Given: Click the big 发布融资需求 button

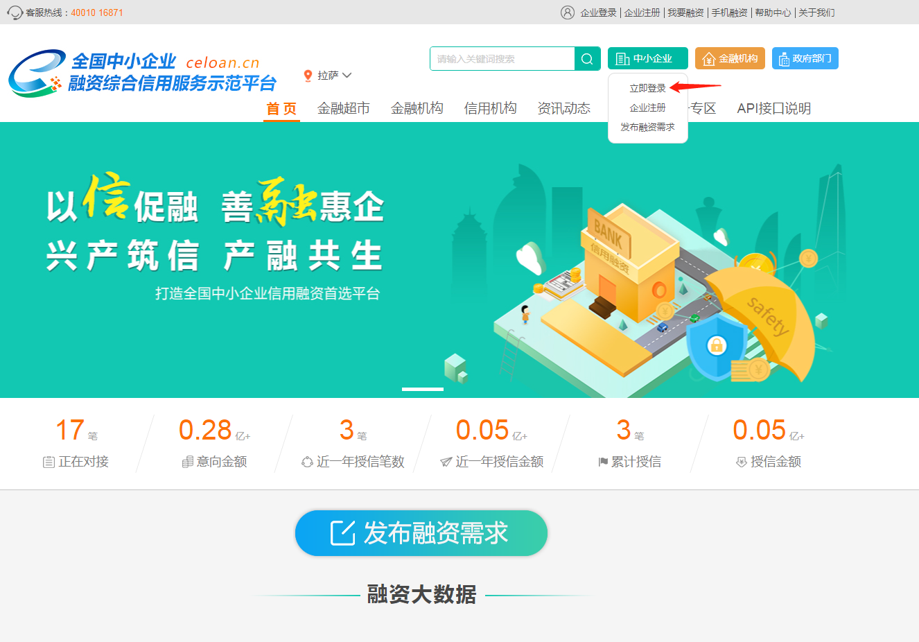Looking at the screenshot, I should 421,533.
